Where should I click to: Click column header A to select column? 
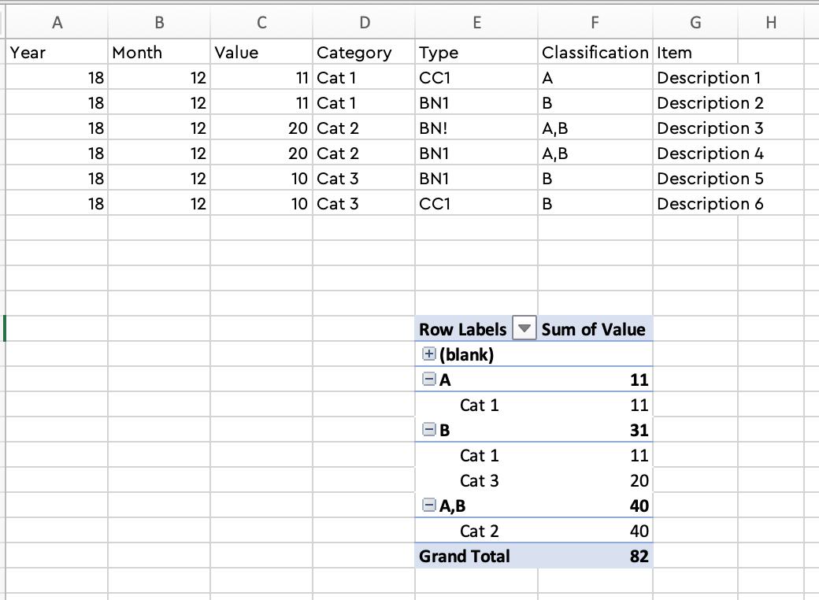[x=57, y=24]
